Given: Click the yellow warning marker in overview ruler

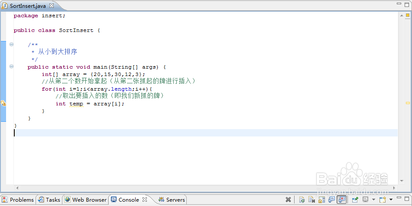Looking at the screenshot, I should click(x=408, y=103).
